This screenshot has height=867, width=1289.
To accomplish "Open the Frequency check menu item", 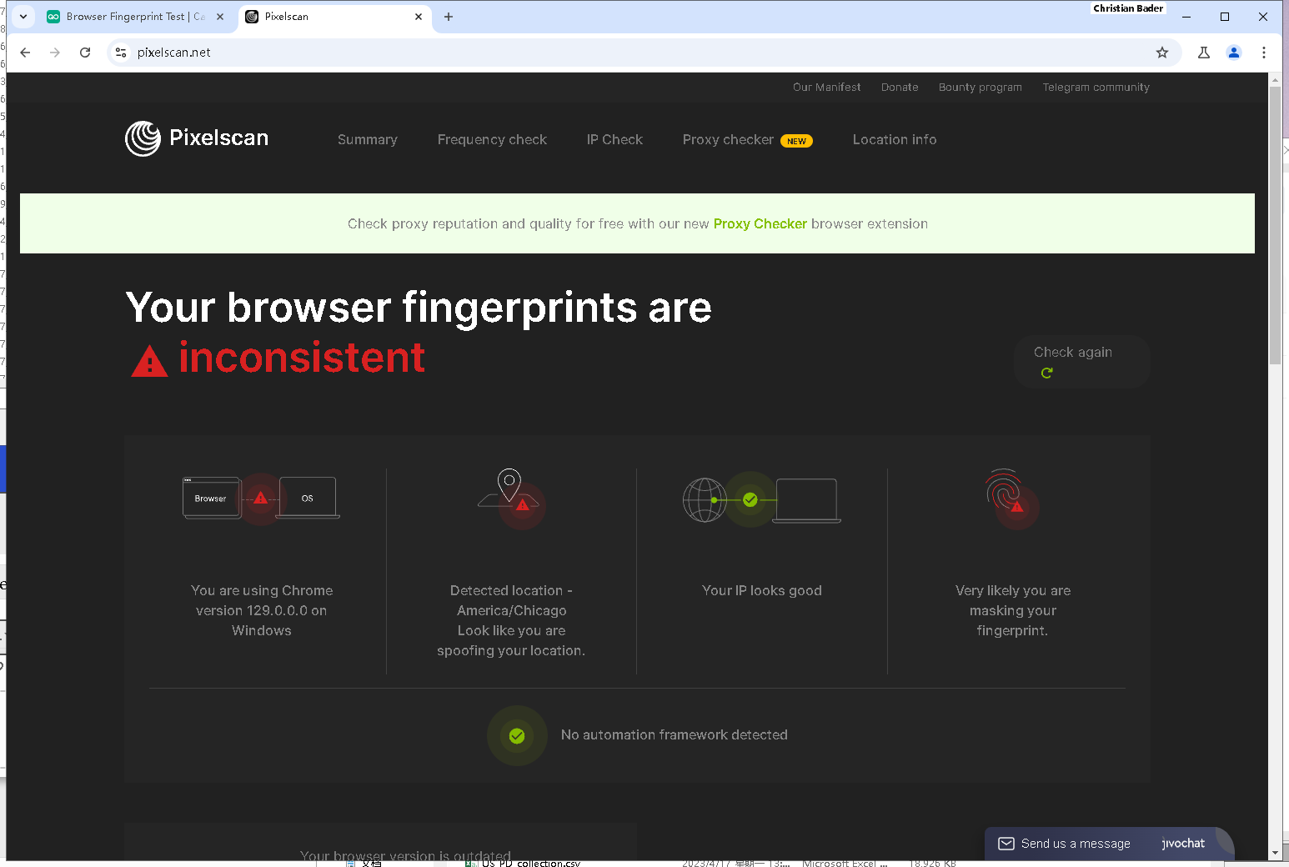I will (x=492, y=140).
